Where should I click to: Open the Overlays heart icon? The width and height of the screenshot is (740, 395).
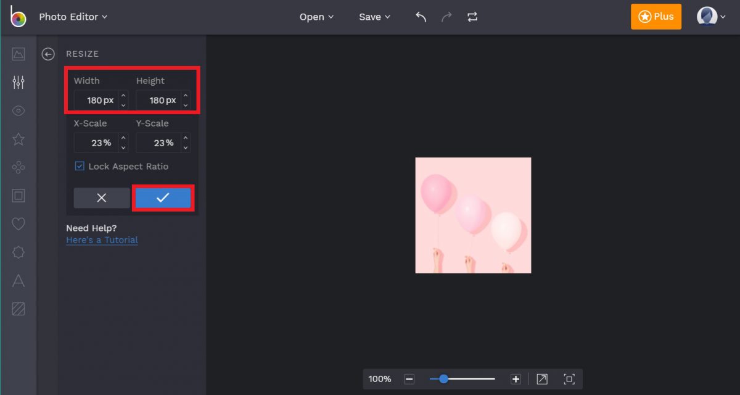point(18,224)
